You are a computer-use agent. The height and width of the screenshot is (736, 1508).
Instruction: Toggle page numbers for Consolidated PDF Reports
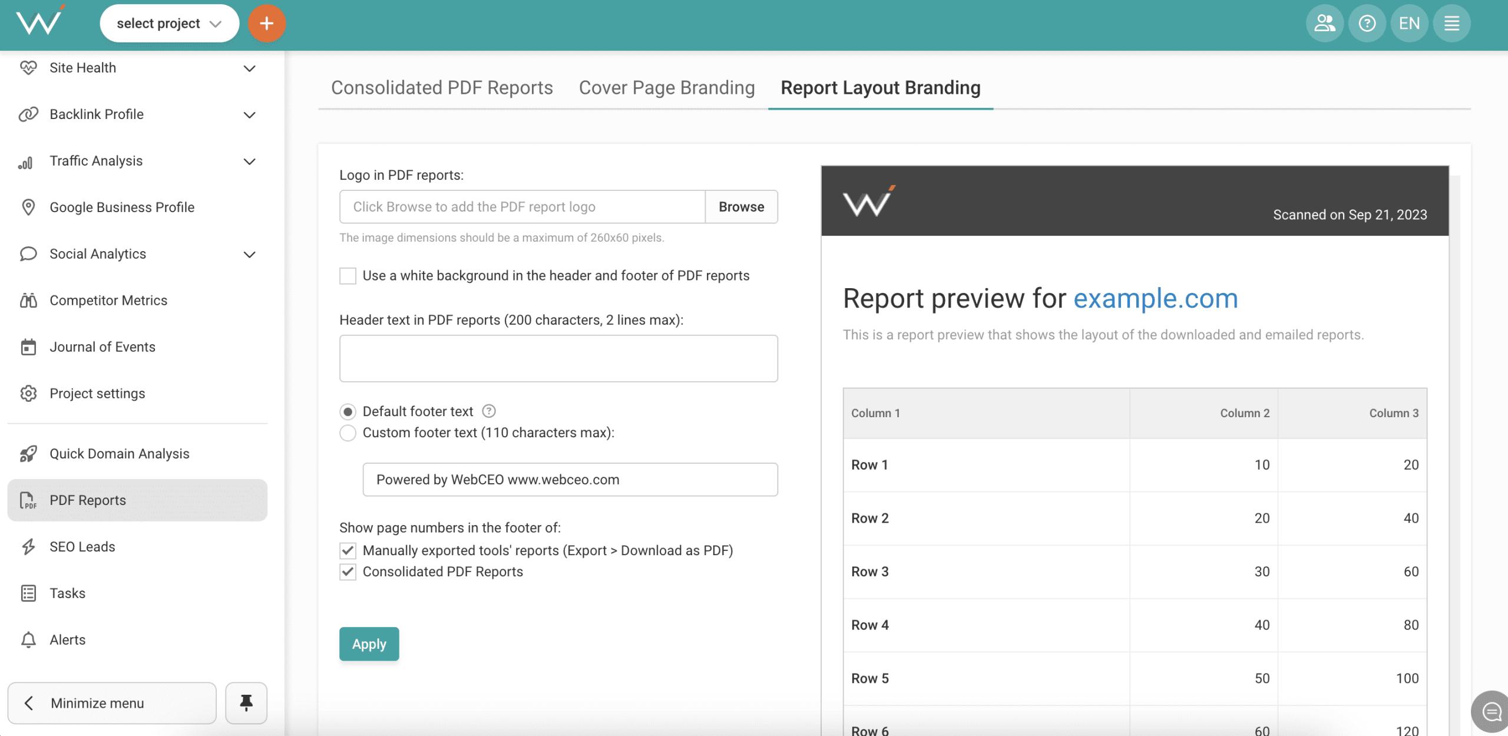click(348, 572)
